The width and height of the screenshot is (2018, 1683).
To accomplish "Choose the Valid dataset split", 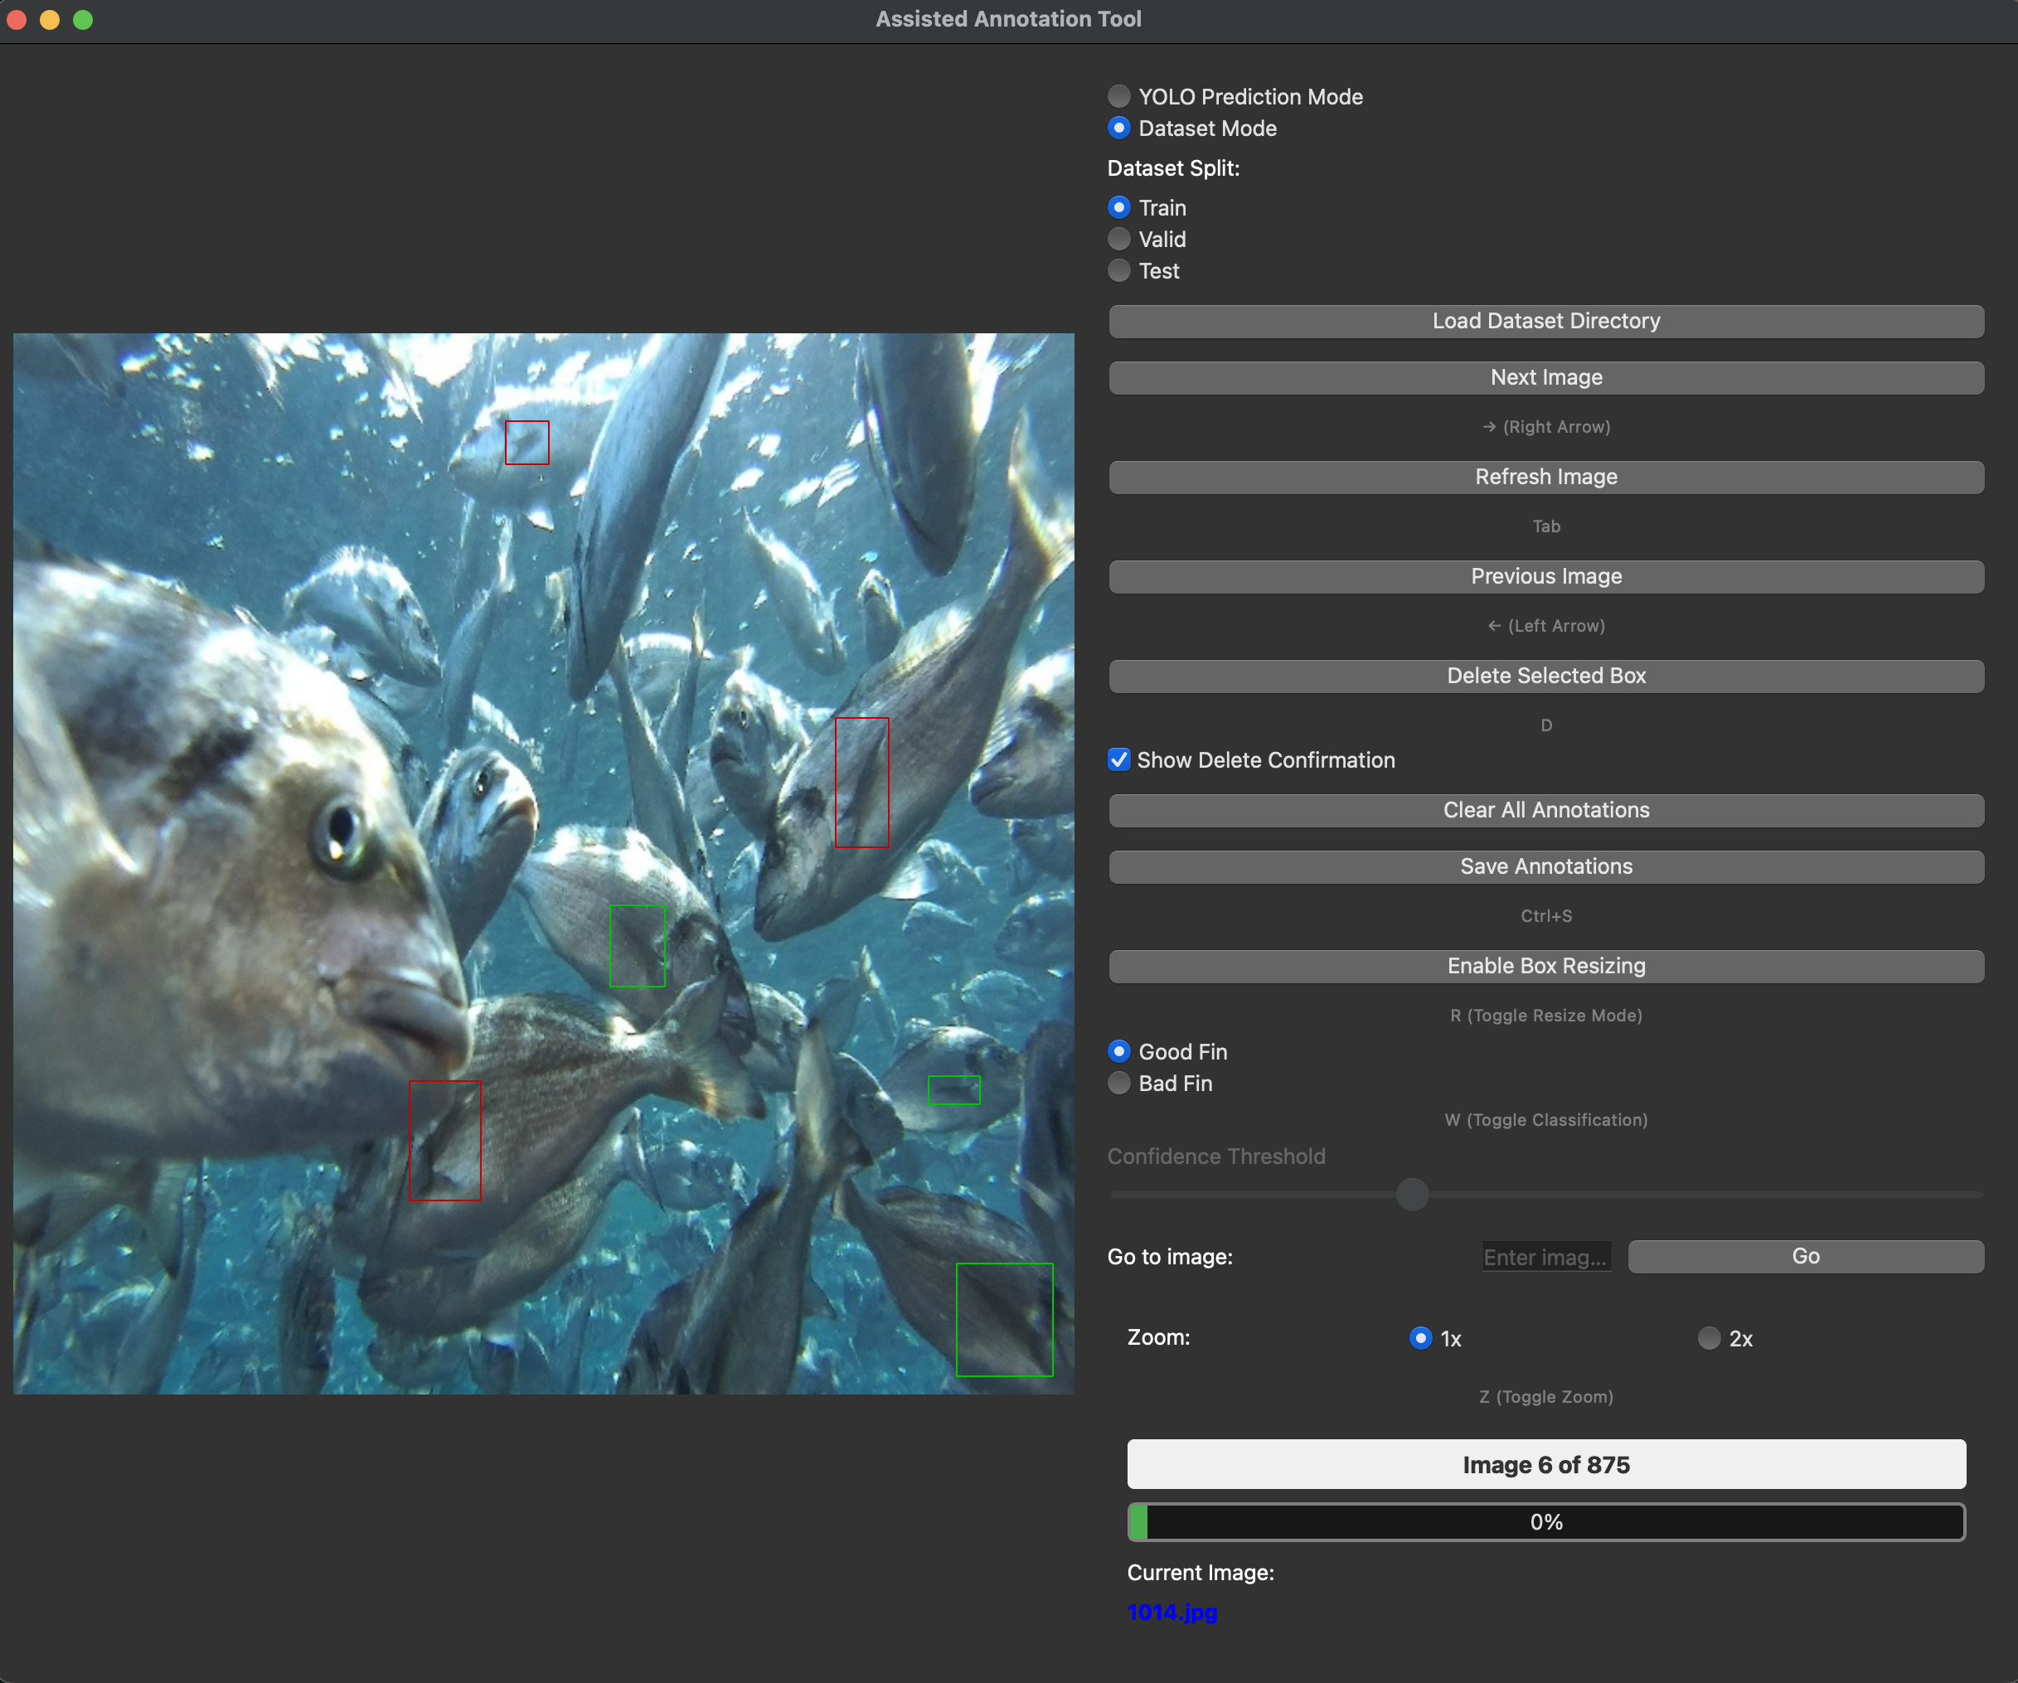I will tap(1118, 239).
